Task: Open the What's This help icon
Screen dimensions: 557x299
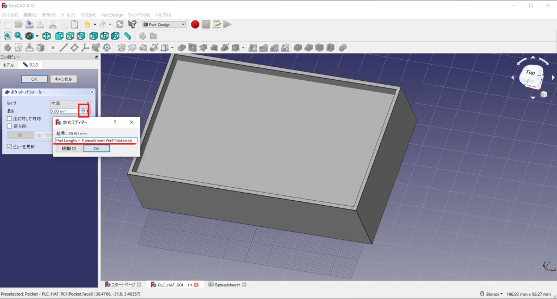Action: point(132,24)
